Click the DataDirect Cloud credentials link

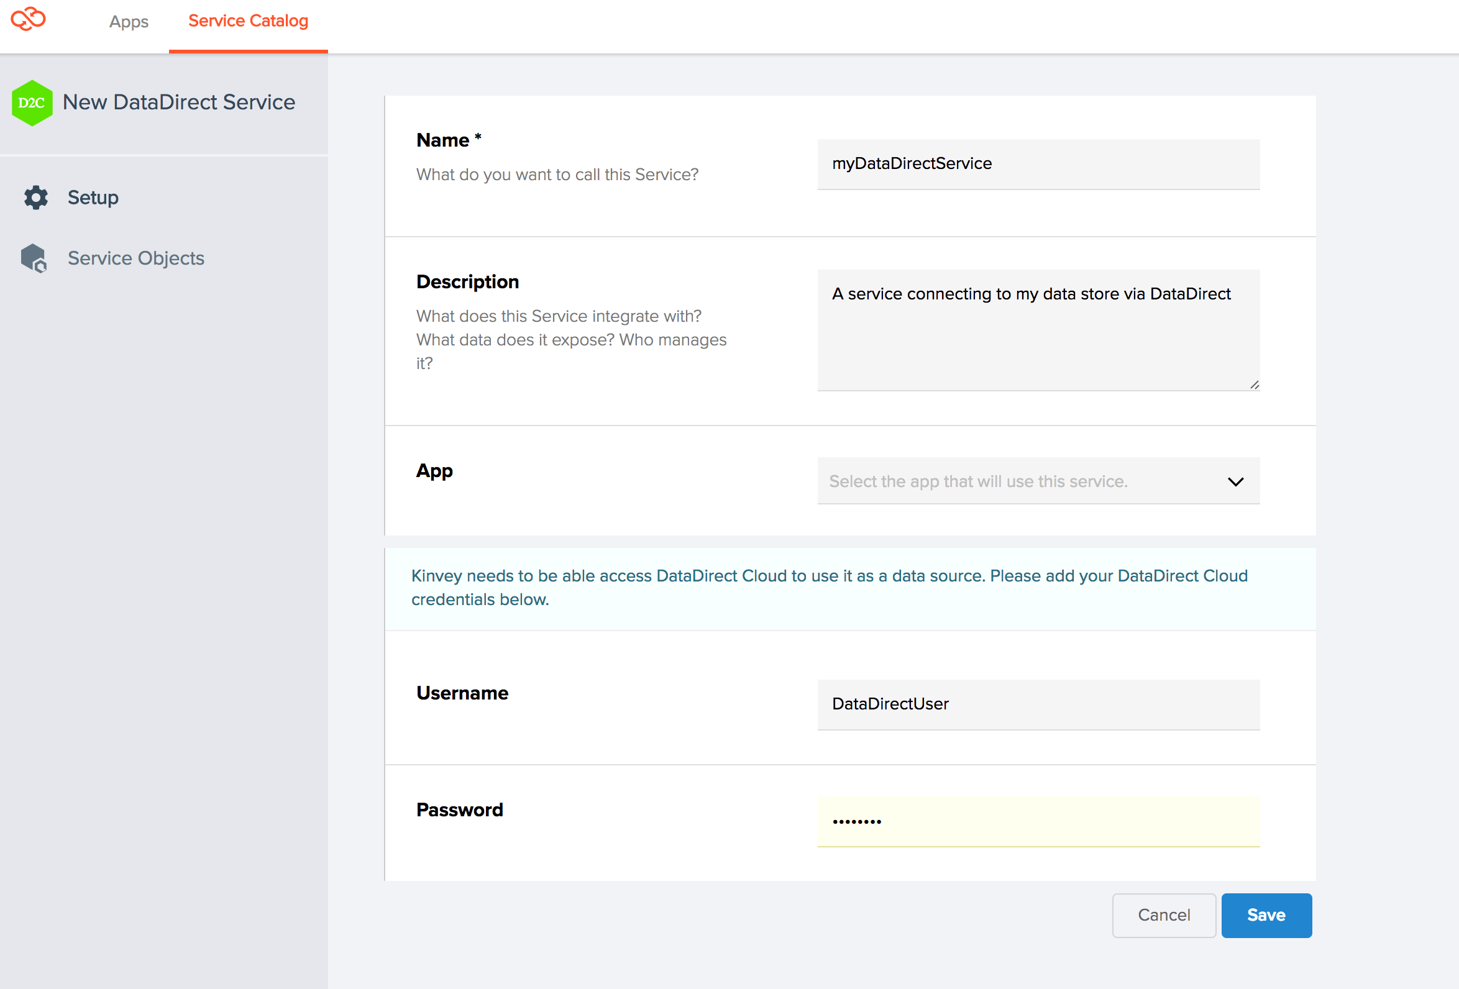[x=829, y=587]
